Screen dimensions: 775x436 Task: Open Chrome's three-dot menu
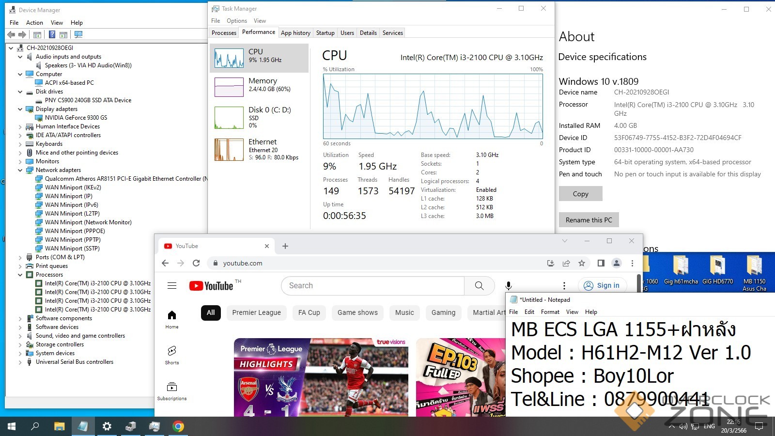[632, 263]
